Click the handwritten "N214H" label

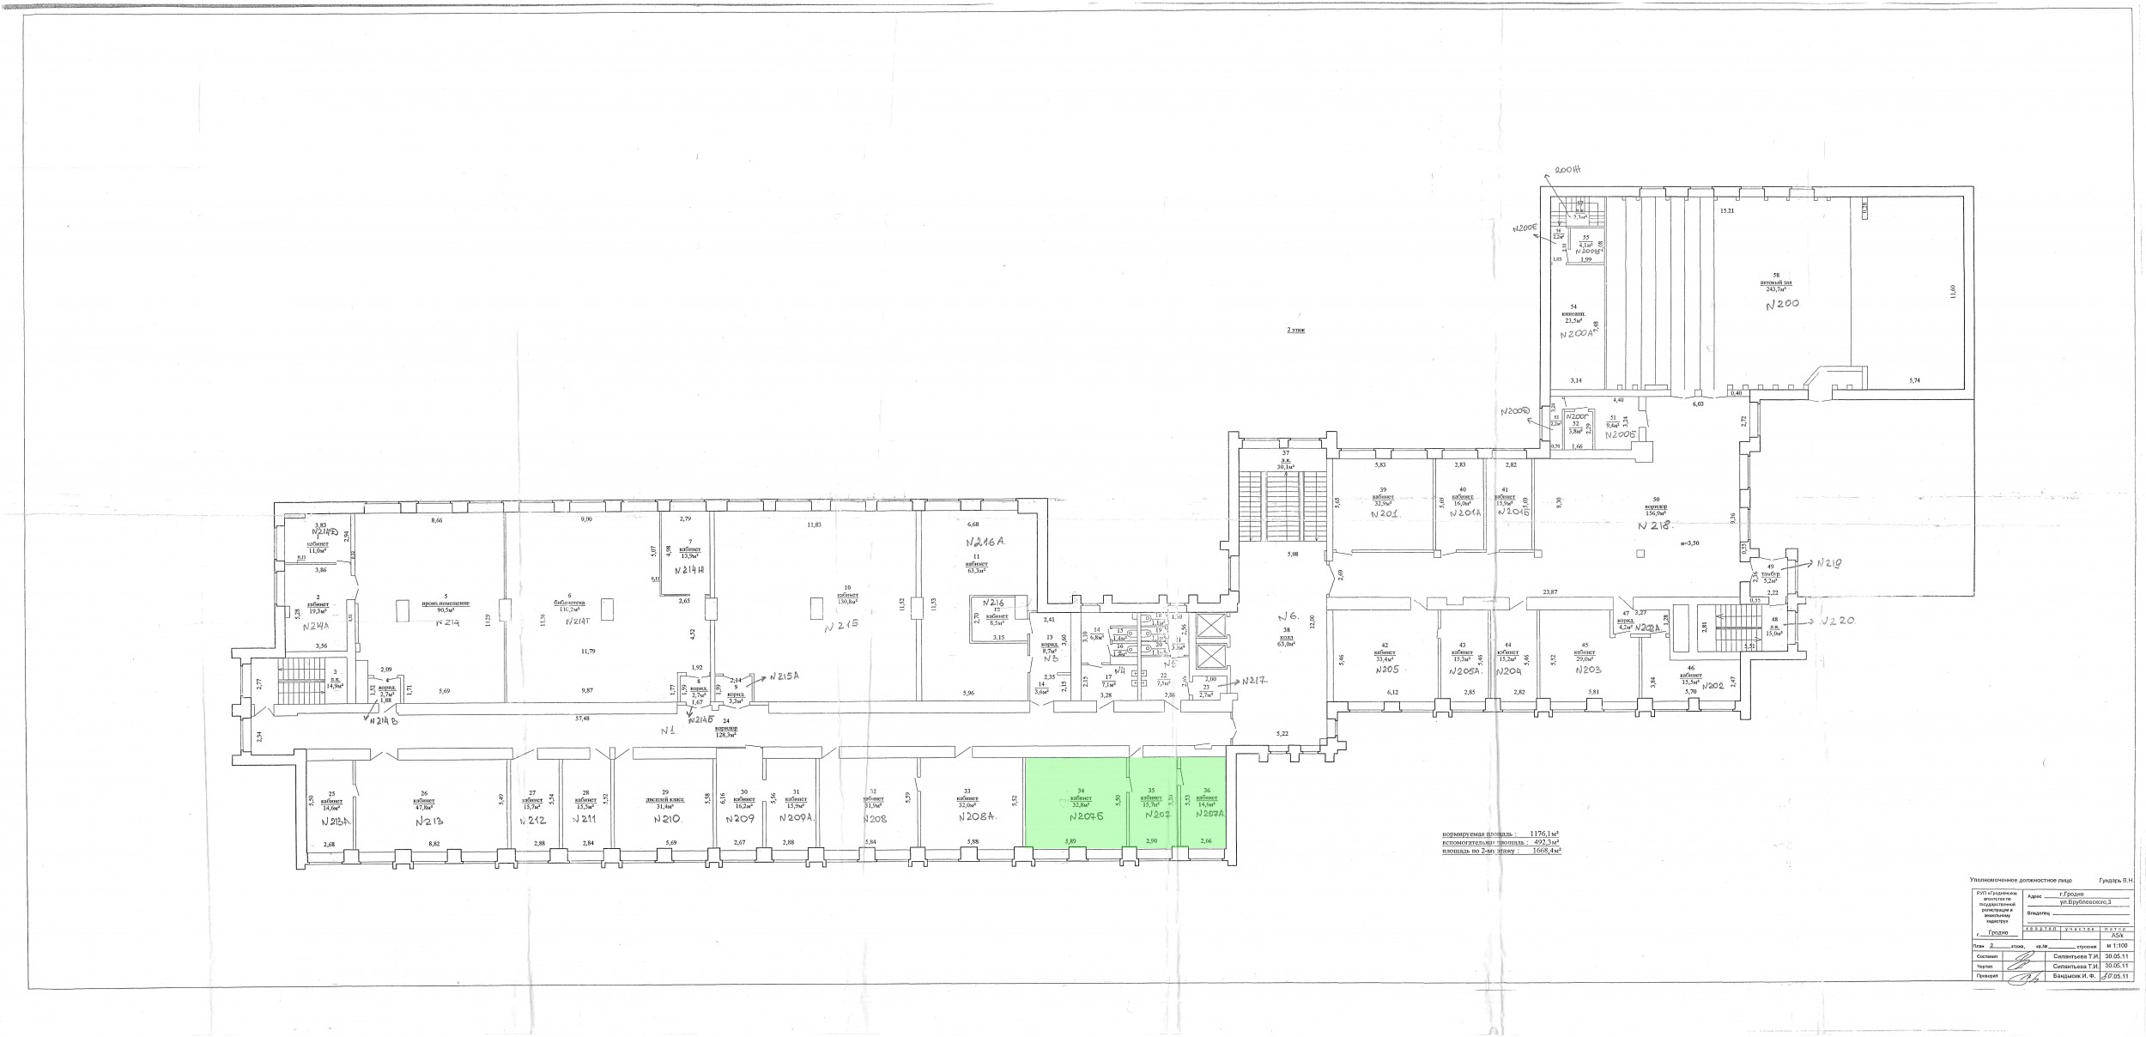[x=689, y=570]
